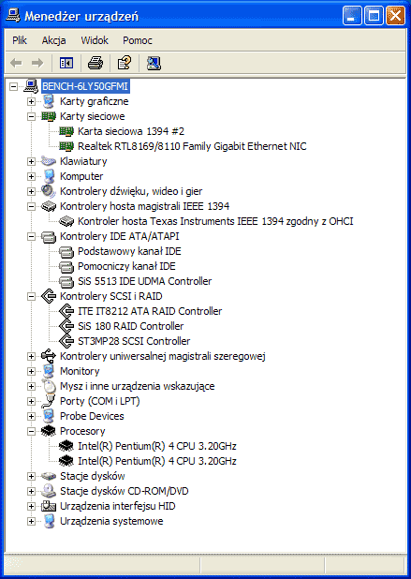Expand the Stacje dysków CD-ROM/DVD node
411x579 pixels.
click(x=31, y=491)
